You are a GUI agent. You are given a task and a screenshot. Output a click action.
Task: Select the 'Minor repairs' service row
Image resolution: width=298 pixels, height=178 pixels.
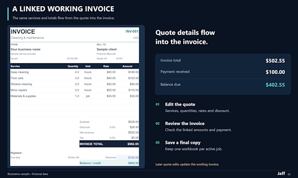click(x=74, y=90)
